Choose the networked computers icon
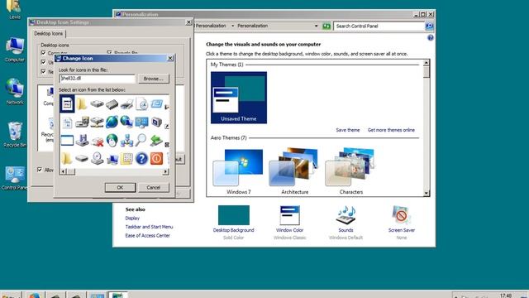Screen dimensions: 529x298 pyautogui.click(x=126, y=140)
